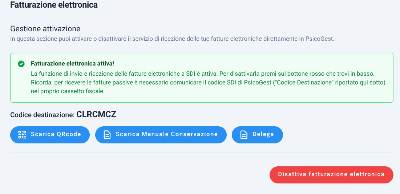Click the Gestione attivazione subheading
Image resolution: width=400 pixels, height=194 pixels.
coord(45,29)
